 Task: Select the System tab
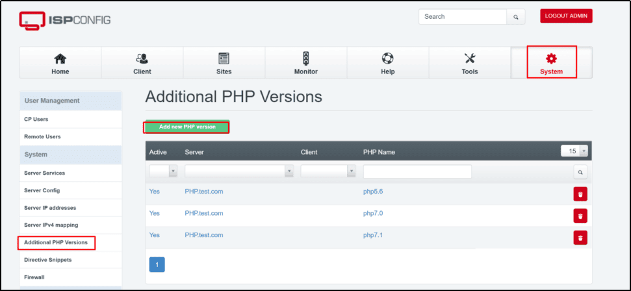[x=551, y=63]
